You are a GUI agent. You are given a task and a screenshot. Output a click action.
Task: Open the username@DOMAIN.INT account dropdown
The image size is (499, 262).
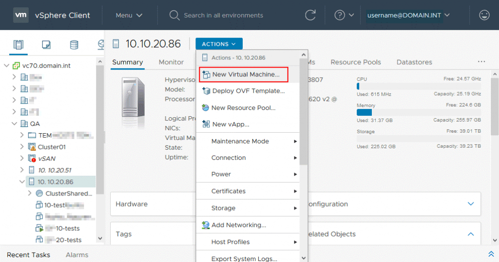pos(408,15)
